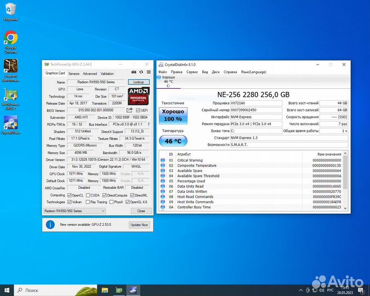This screenshot has height=296, width=370.
Task: Expand the Radeon RX550/550 Series GPU dropdown
Action: point(75,211)
